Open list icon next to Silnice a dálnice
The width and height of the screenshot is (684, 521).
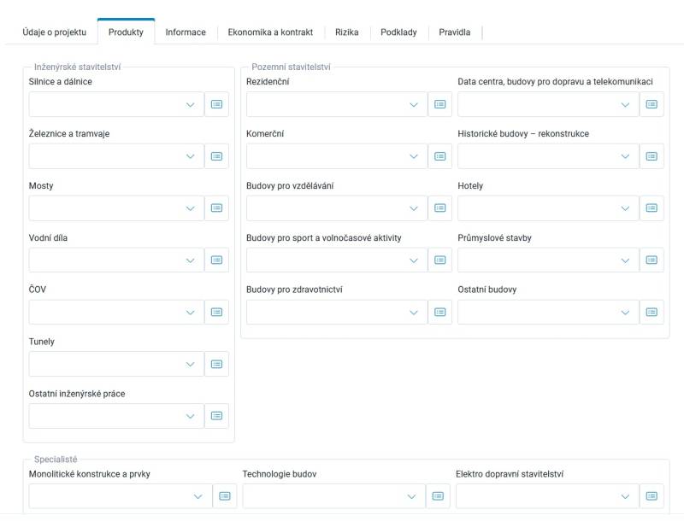click(216, 104)
